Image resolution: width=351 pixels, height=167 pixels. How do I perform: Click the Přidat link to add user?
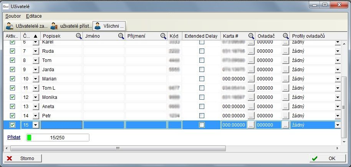pos(14,137)
